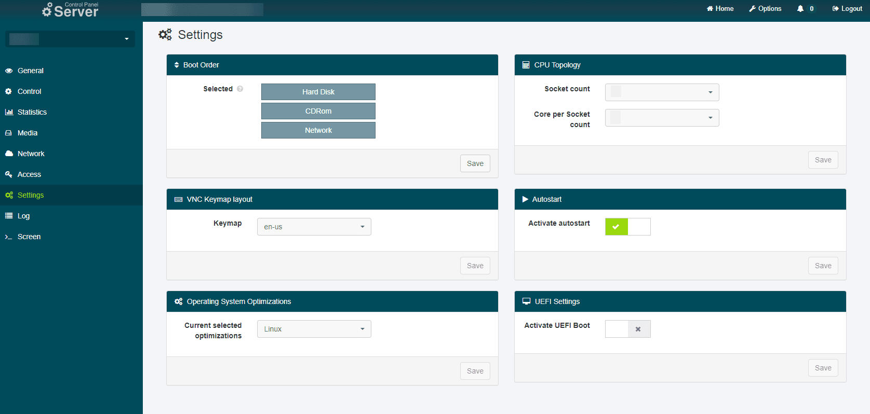Open the Linux optimizations dropdown
Image resolution: width=870 pixels, height=414 pixels.
(x=314, y=329)
